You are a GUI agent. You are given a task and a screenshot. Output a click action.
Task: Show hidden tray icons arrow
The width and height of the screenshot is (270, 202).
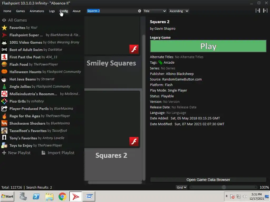(x=226, y=196)
